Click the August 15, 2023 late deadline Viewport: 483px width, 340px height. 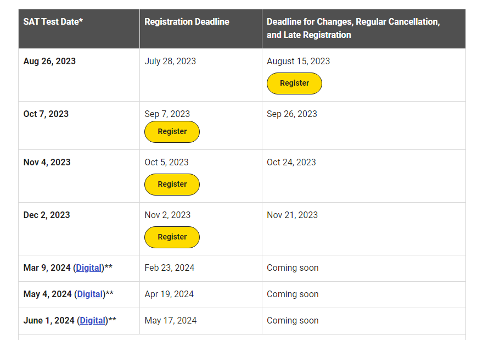coord(298,61)
